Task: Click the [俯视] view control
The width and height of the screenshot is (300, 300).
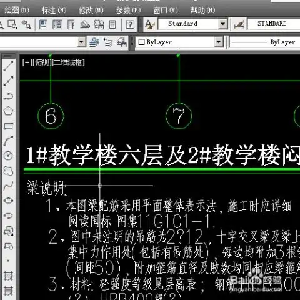Action: point(42,62)
